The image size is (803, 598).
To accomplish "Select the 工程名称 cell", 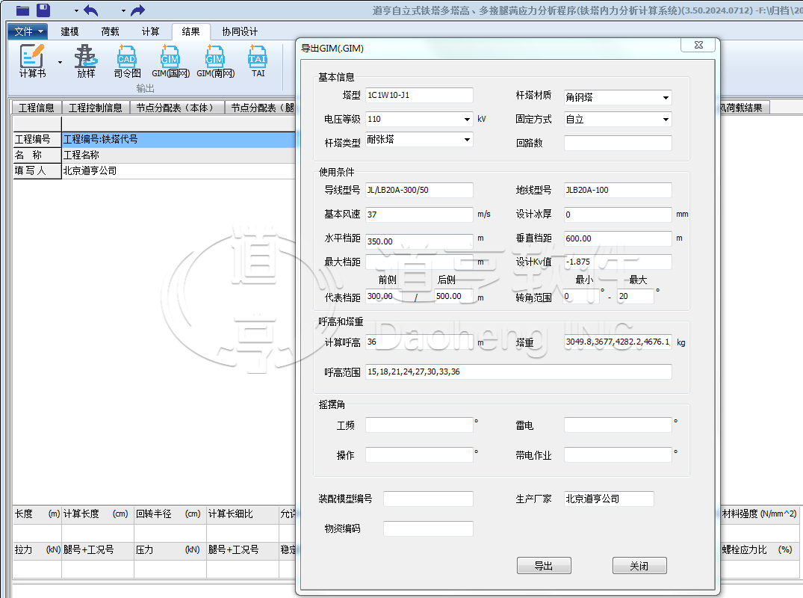I will [x=179, y=155].
